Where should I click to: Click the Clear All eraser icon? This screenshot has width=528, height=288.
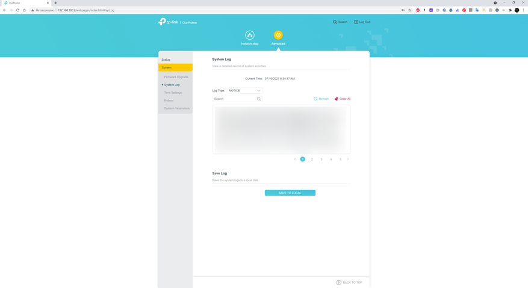point(337,99)
